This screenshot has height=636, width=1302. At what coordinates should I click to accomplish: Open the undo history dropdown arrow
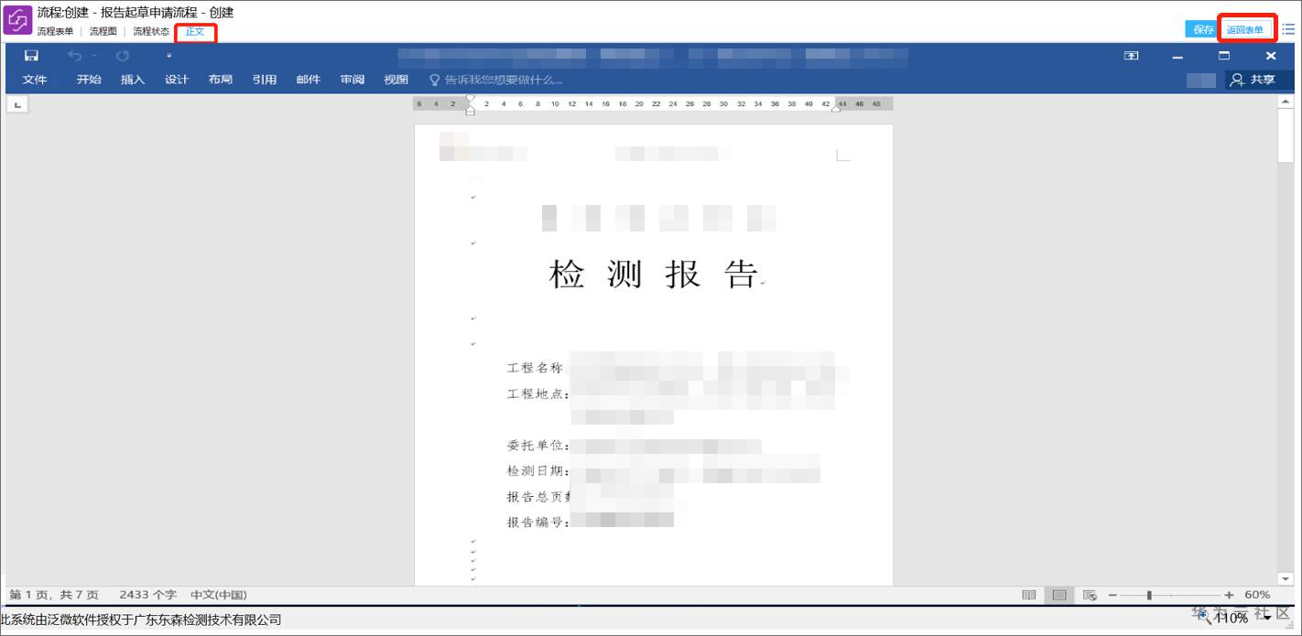tap(94, 56)
